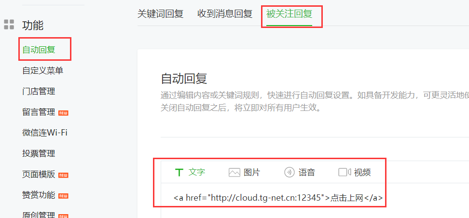Open 留言管理 sidebar item

pyautogui.click(x=39, y=112)
